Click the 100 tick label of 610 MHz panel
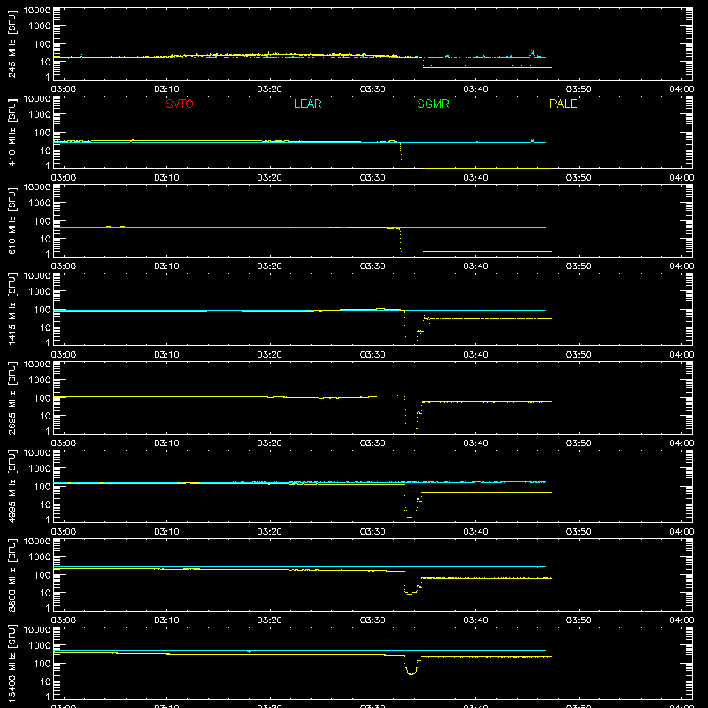This screenshot has width=708, height=708. point(42,221)
